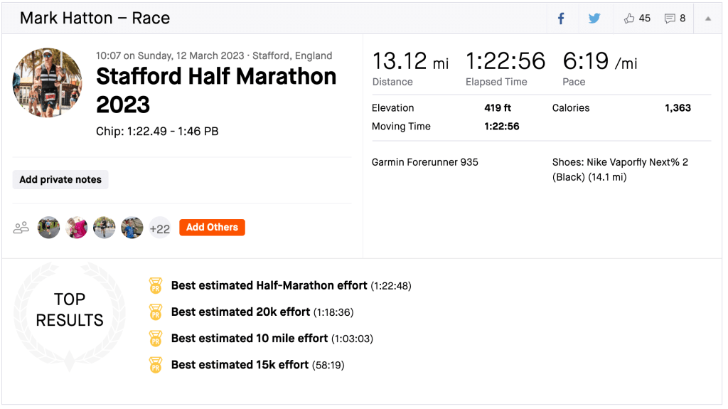Open first tagged athlete's avatar
728x409 pixels.
[49, 228]
